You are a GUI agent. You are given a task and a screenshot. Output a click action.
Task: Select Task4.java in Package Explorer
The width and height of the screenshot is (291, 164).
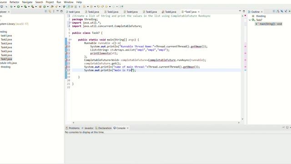pos(6,47)
